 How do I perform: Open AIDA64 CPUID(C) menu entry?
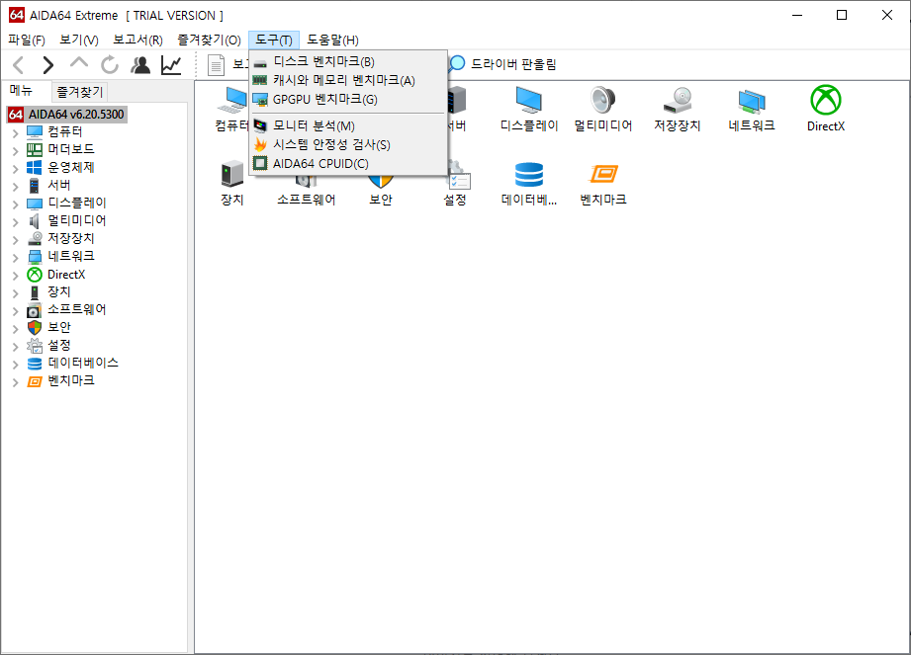pos(348,164)
